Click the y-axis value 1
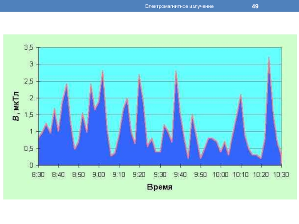The width and height of the screenshot is (299, 224). [x=31, y=132]
